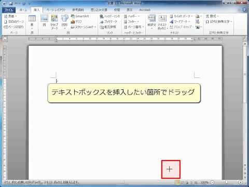Viewport: 249px width, 187px height.
Task: Open the Shapes (図形) gallery
Action: pyautogui.click(x=64, y=22)
